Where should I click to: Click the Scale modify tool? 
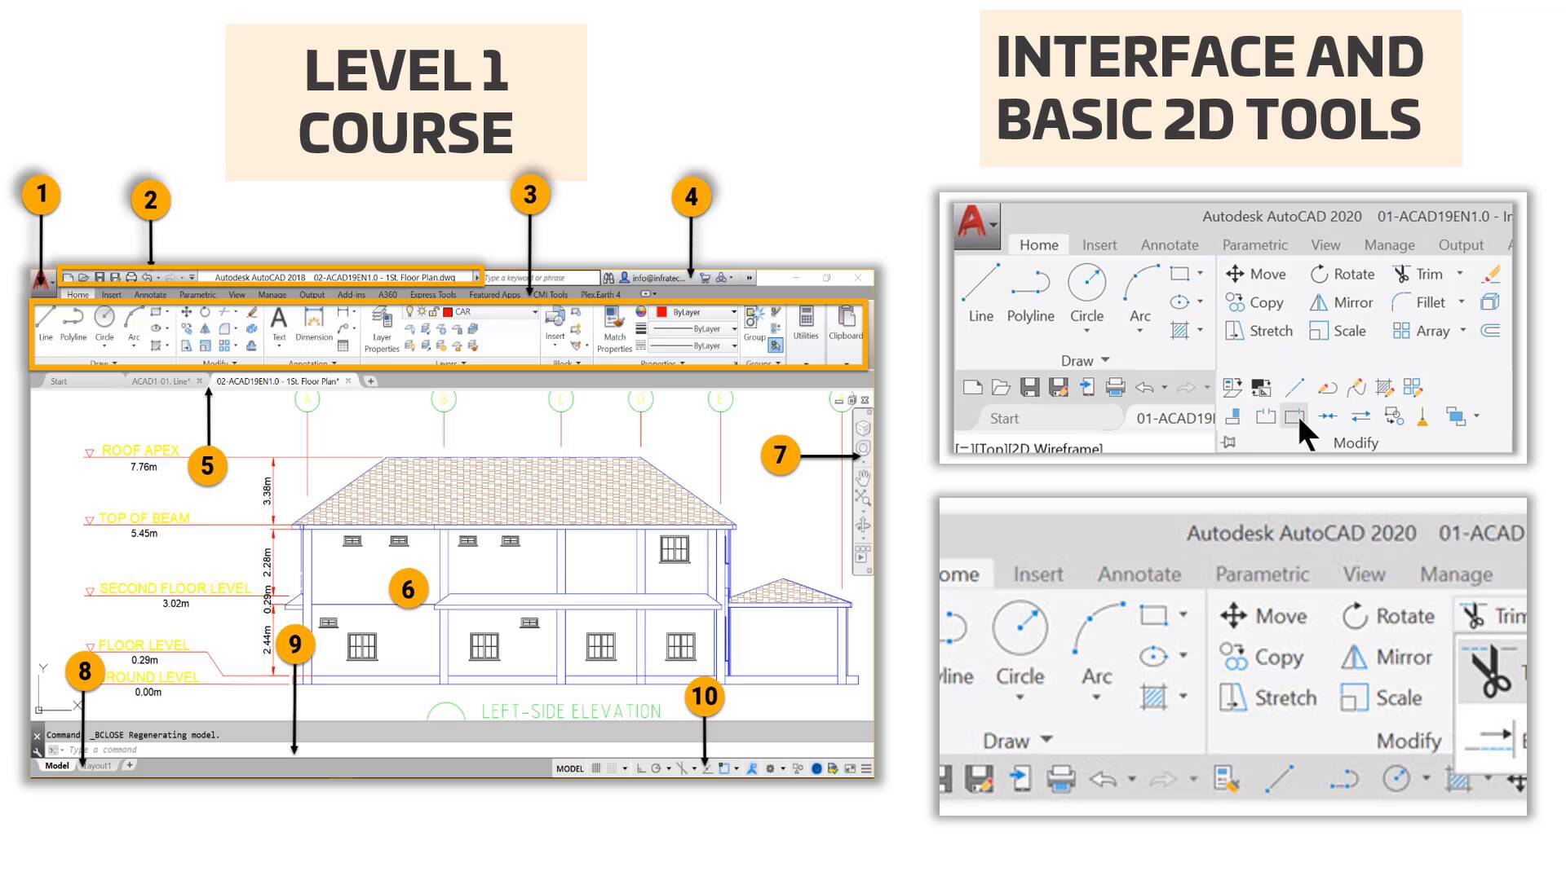pos(1338,330)
